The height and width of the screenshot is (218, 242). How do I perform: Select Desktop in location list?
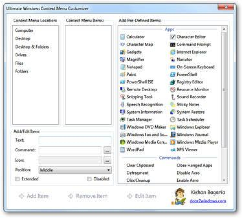pyautogui.click(x=23, y=39)
